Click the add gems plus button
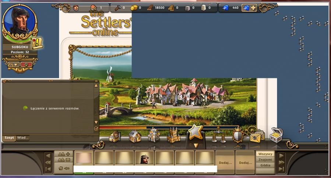Image resolution: width=331 pixels, height=178 pixels. click(x=253, y=8)
